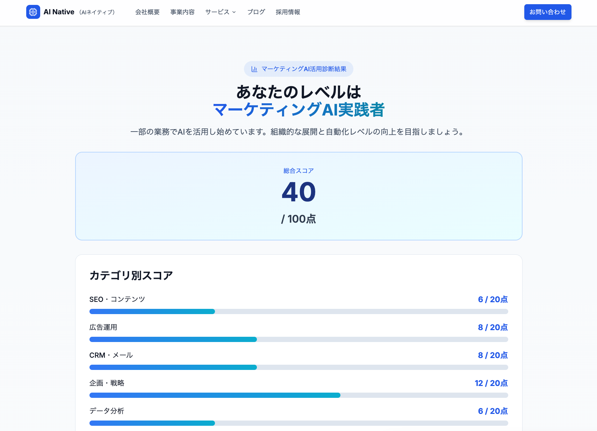Viewport: 597px width, 431px height.
Task: Open 採用情報 from the navigation
Action: 288,12
